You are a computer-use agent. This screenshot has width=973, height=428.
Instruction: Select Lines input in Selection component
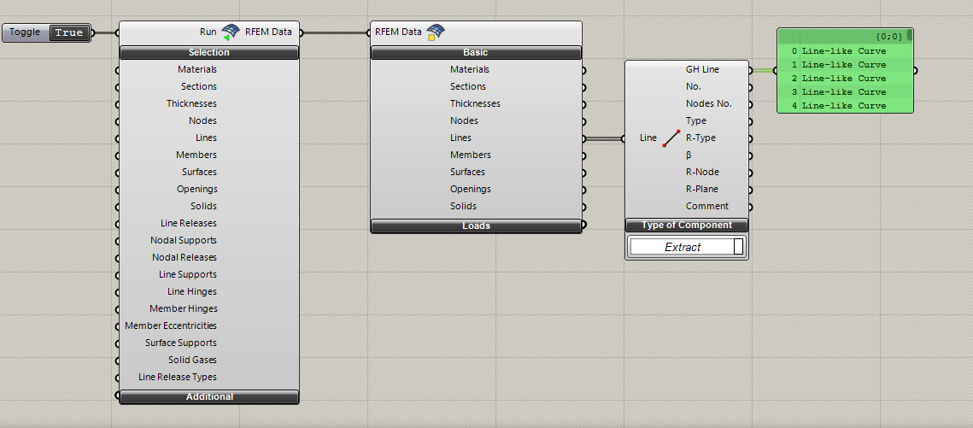tap(206, 138)
